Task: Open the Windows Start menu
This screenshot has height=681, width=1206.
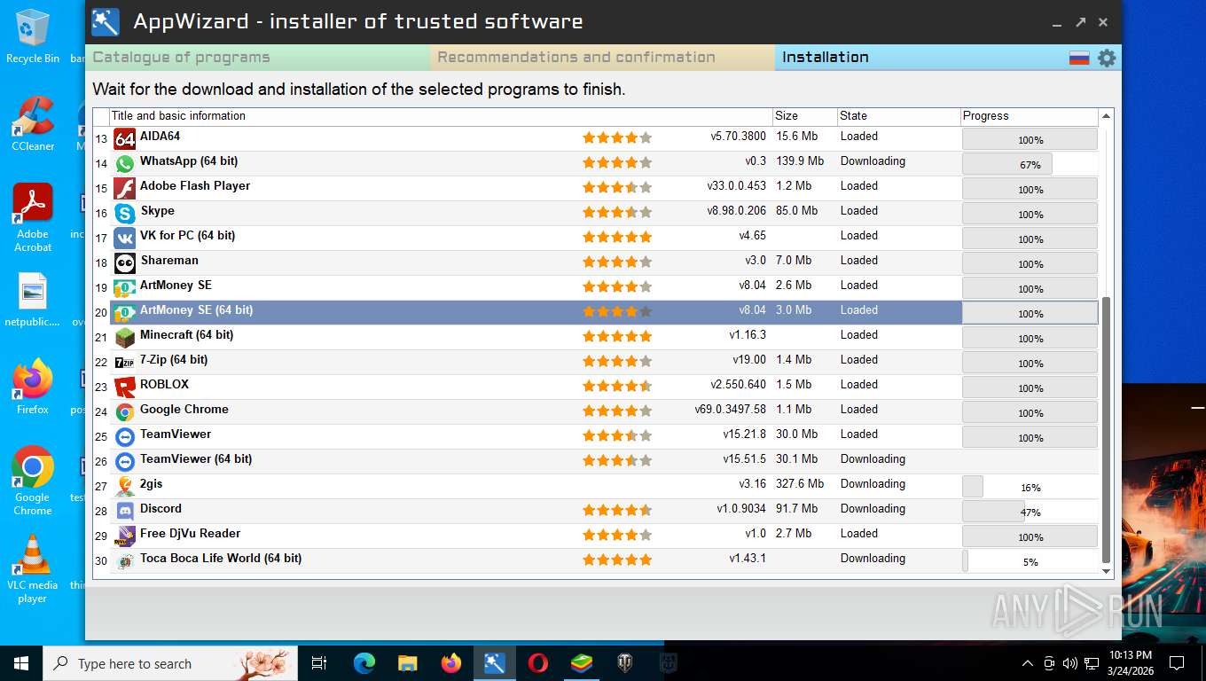Action: click(x=21, y=663)
